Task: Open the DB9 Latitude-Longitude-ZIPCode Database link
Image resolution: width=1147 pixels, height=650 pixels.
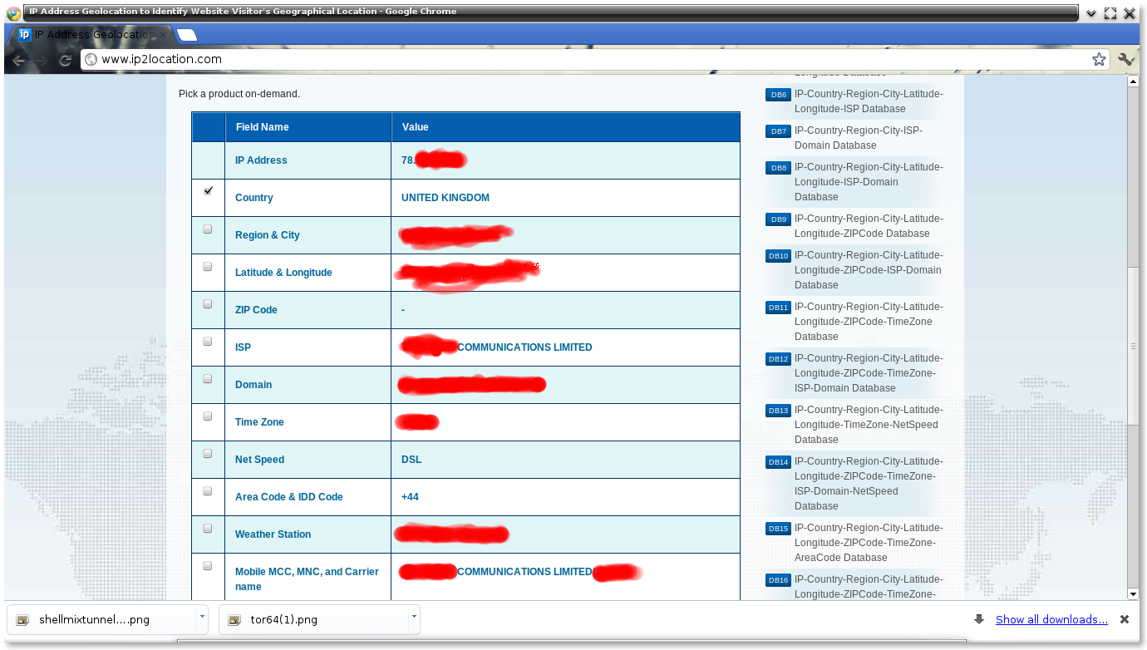Action: click(x=869, y=226)
